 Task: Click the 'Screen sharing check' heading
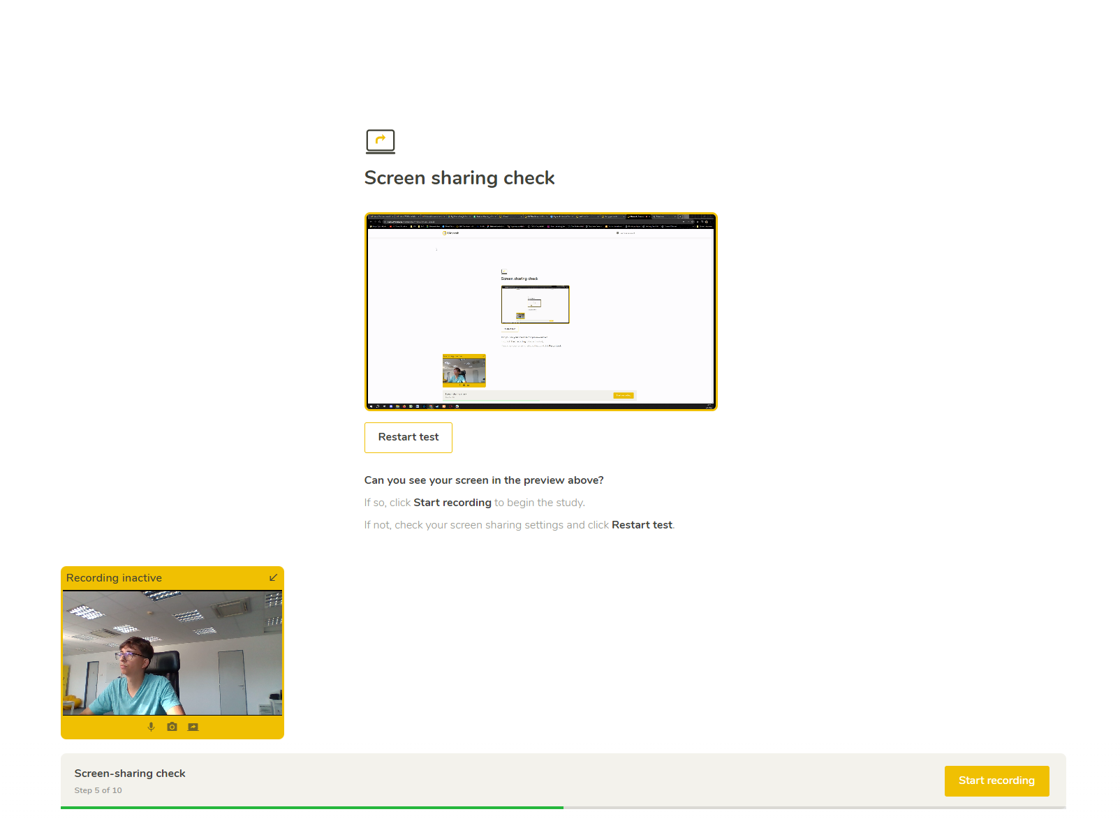tap(459, 178)
